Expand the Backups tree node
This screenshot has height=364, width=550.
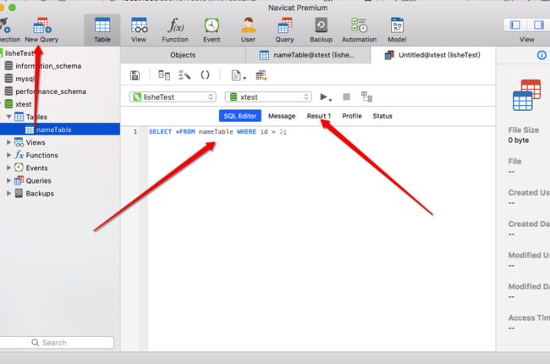point(8,193)
